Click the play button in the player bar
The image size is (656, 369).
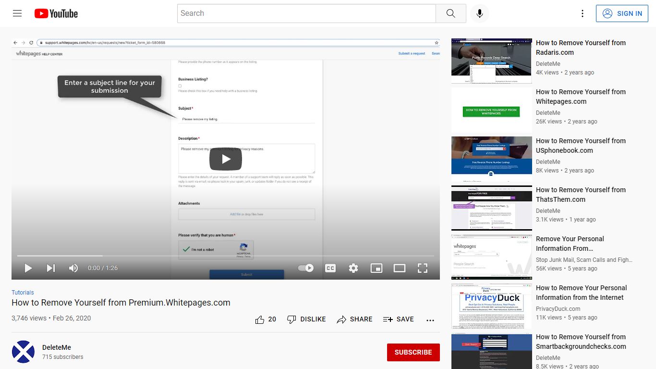[28, 268]
